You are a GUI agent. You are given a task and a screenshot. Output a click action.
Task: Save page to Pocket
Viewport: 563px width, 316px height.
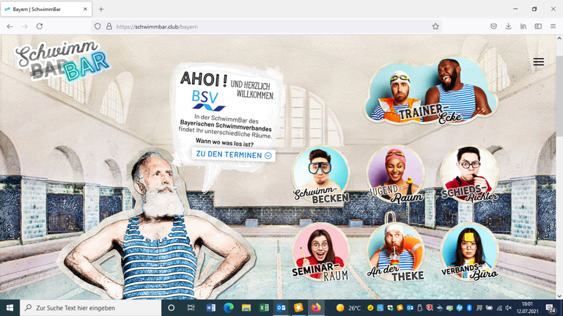(493, 26)
